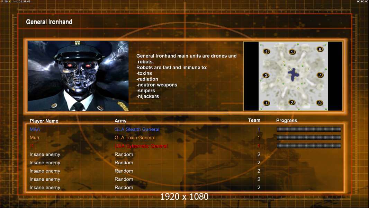Click the "-radiation" immunity line
Image resolution: width=369 pixels, height=208 pixels.
[x=147, y=79]
